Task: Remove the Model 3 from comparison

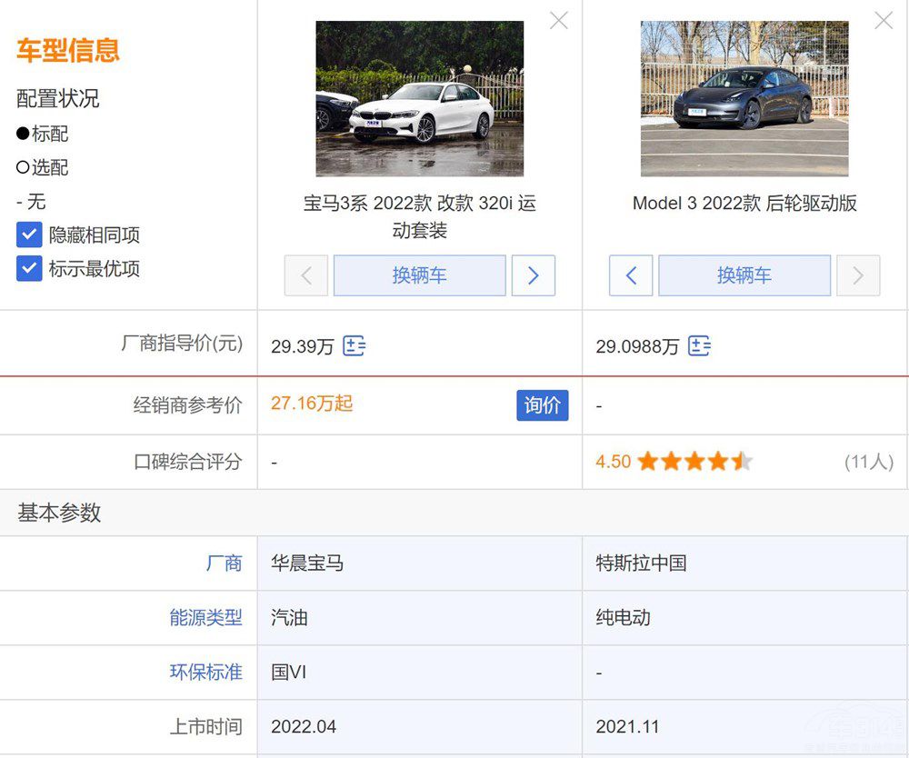Action: coord(884,21)
